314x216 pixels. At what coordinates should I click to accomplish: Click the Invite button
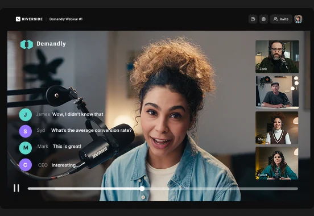coord(281,19)
